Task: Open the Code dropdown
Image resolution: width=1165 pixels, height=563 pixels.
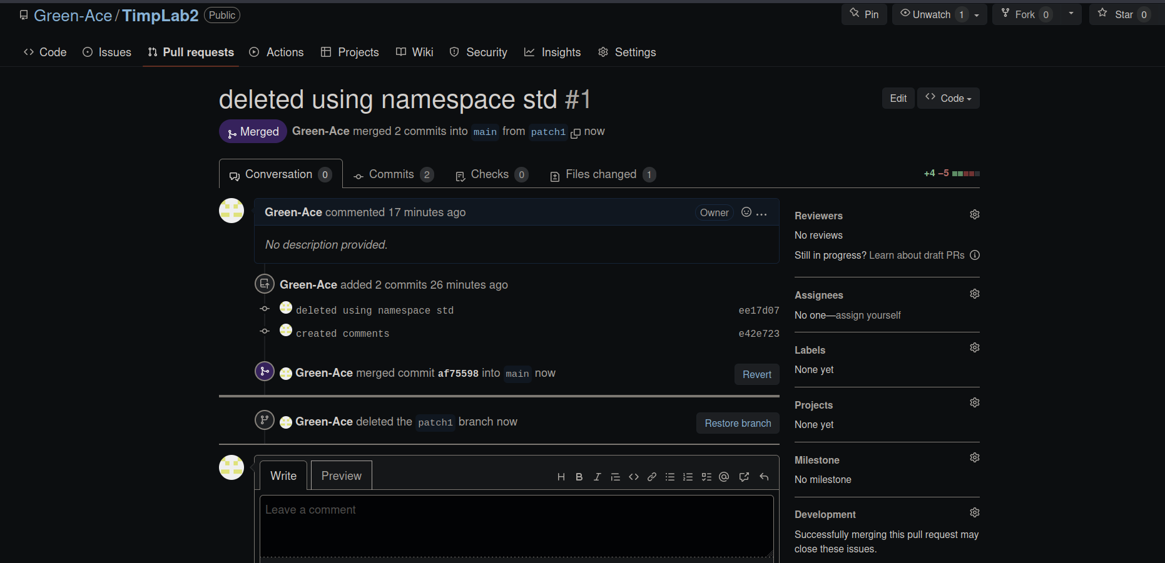Action: click(948, 98)
